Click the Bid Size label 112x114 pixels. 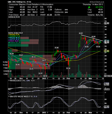[x=31, y=15]
